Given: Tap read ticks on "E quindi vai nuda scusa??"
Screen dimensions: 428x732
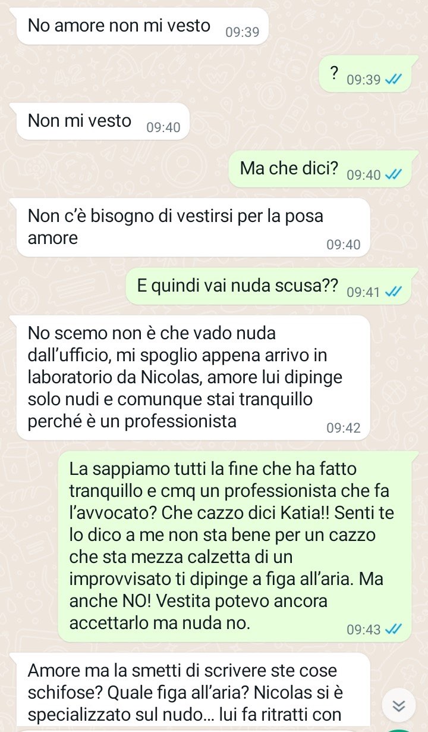Looking at the screenshot, I should (394, 292).
